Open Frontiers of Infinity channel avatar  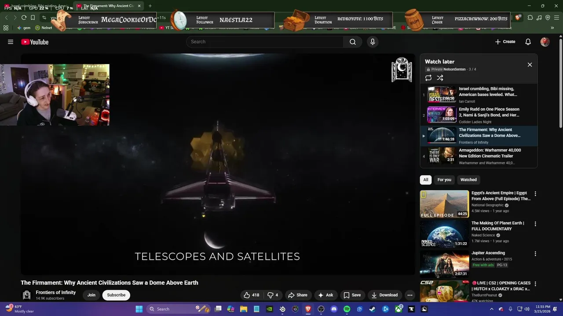26,295
